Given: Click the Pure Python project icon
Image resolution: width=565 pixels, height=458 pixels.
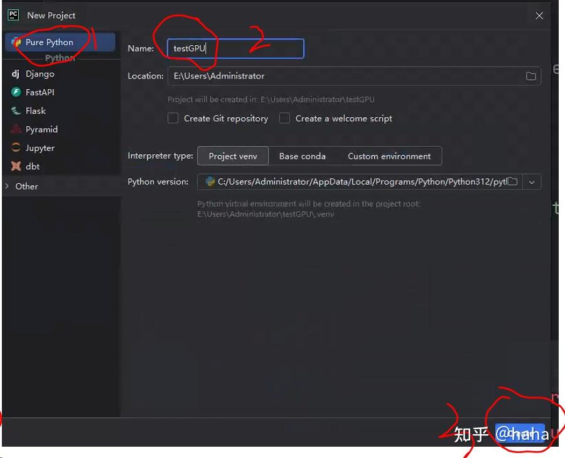Looking at the screenshot, I should [16, 42].
